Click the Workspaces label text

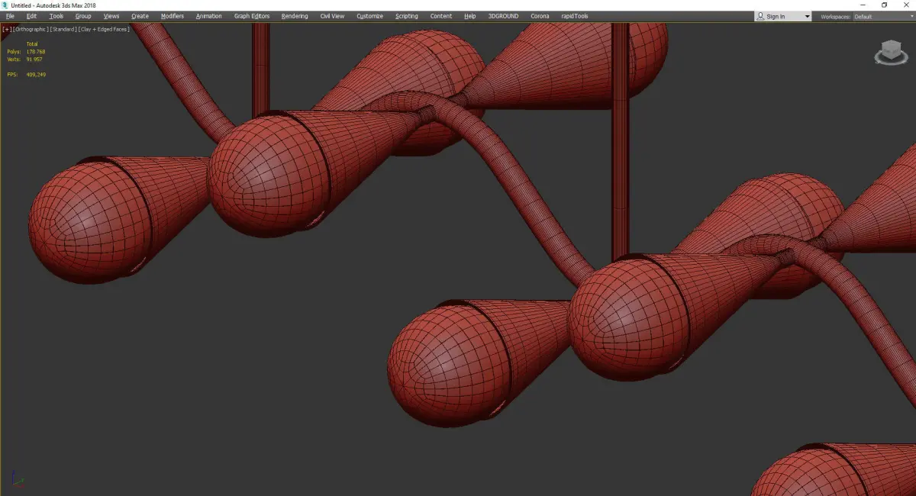835,16
